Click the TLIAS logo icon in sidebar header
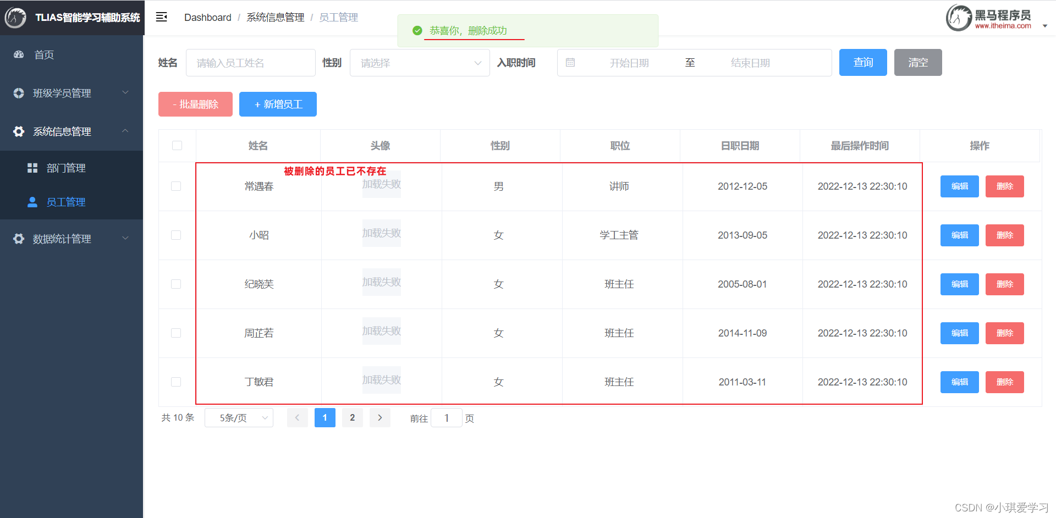Image resolution: width=1056 pixels, height=518 pixels. pos(15,18)
